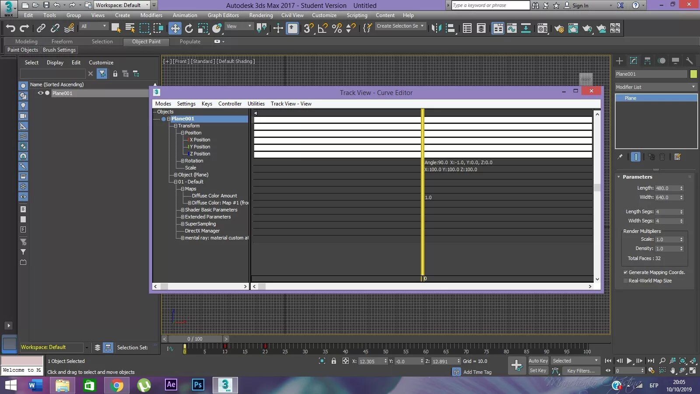
Task: Open the Selected key filter dropdown
Action: point(575,361)
